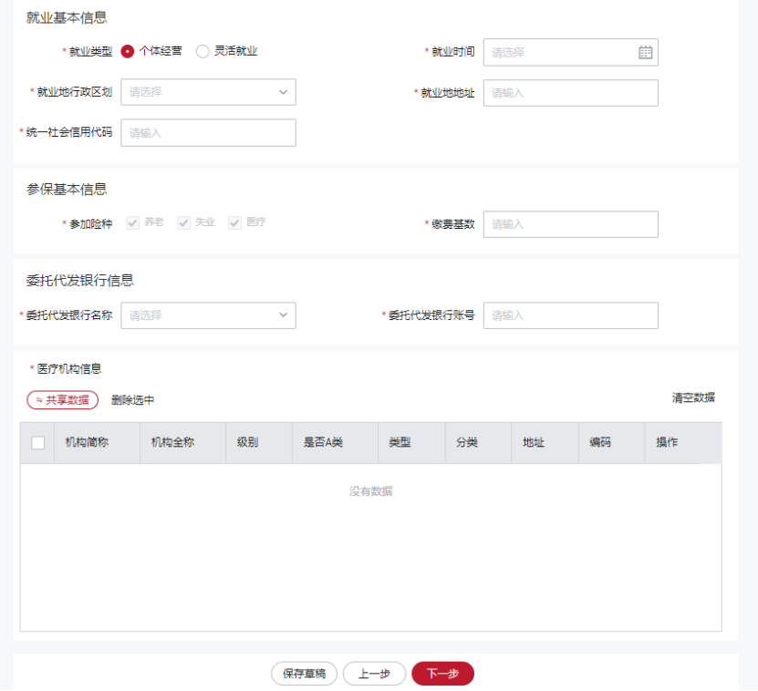The height and width of the screenshot is (691, 758).
Task: Go back with the 上一步 button
Action: click(374, 674)
